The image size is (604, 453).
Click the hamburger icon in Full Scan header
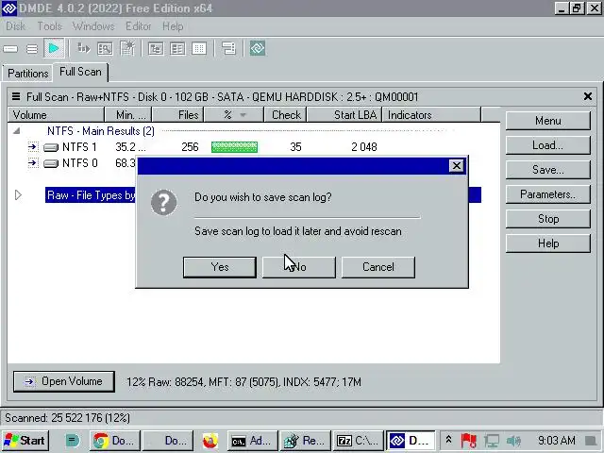[16, 96]
